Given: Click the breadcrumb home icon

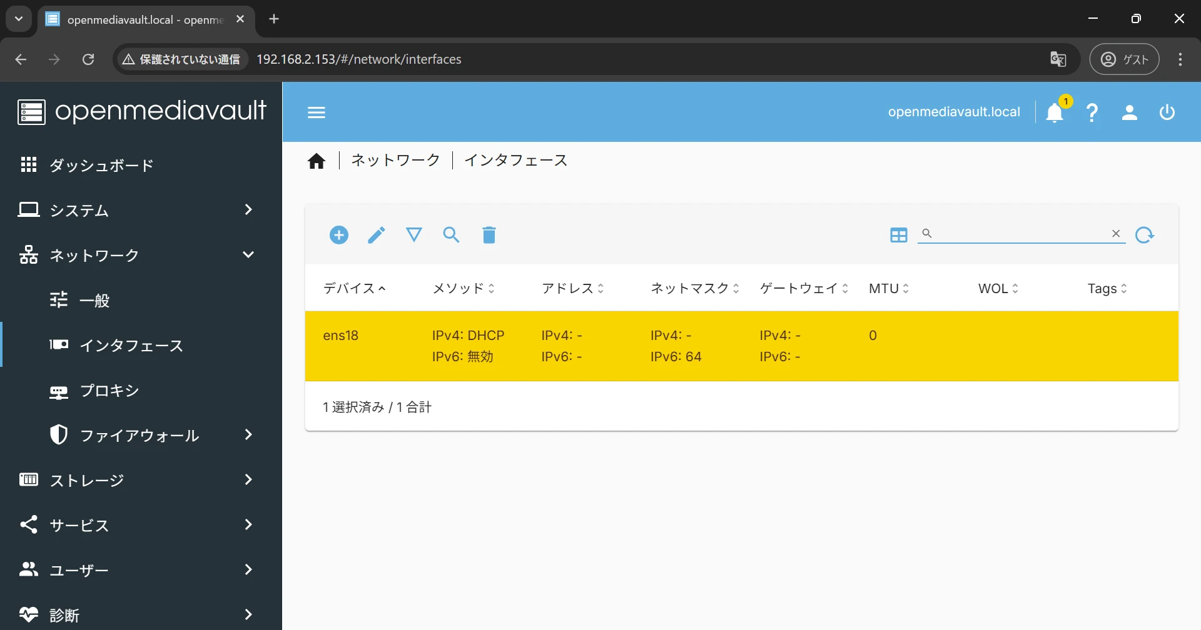Looking at the screenshot, I should coord(317,161).
